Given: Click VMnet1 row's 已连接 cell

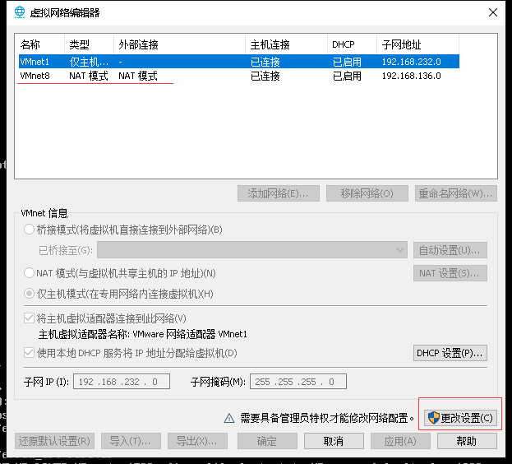Looking at the screenshot, I should click(265, 62).
